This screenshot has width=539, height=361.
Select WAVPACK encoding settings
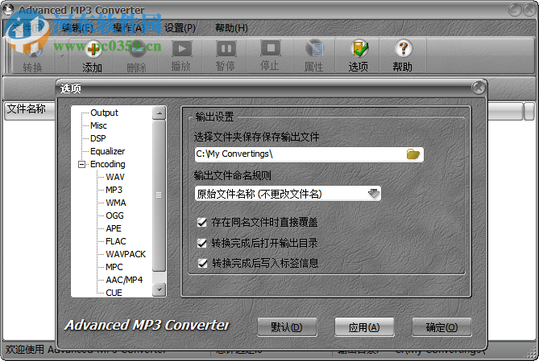[126, 254]
